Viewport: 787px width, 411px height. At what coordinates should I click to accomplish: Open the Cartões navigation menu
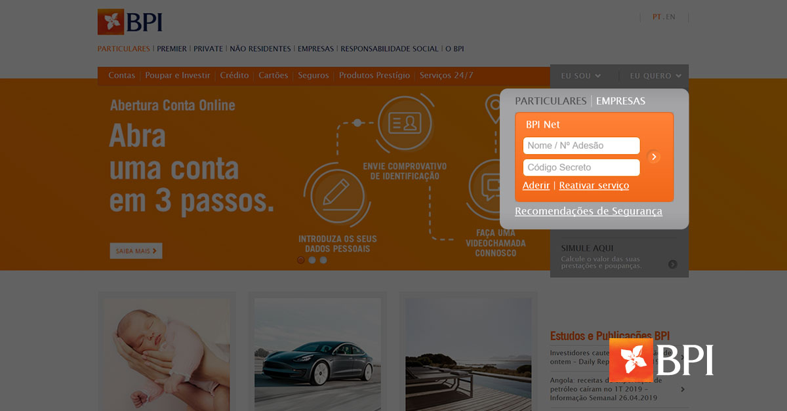(x=273, y=75)
